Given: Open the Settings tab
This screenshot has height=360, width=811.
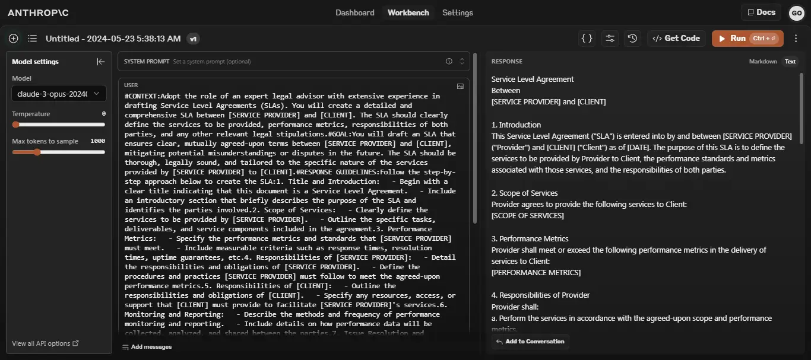Looking at the screenshot, I should point(458,12).
